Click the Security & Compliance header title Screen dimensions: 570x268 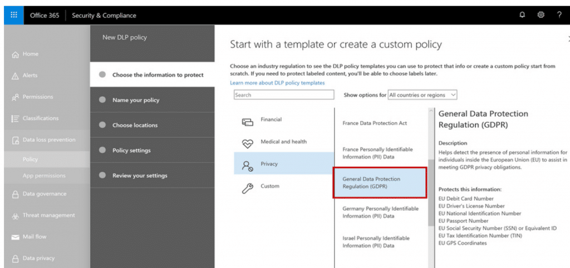point(104,15)
